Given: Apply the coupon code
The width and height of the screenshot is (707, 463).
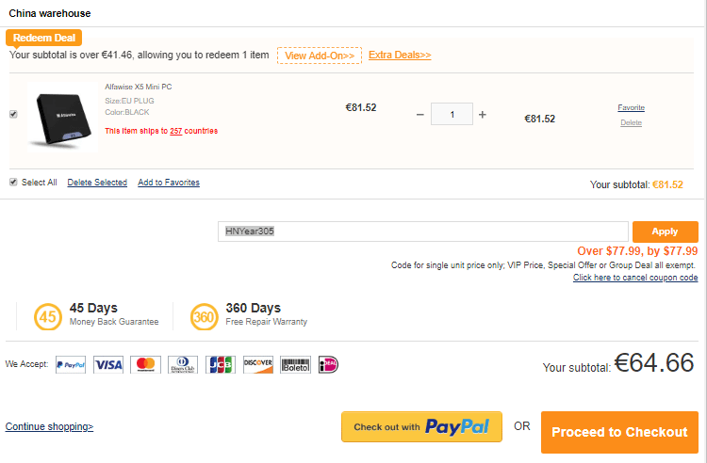Looking at the screenshot, I should [666, 231].
